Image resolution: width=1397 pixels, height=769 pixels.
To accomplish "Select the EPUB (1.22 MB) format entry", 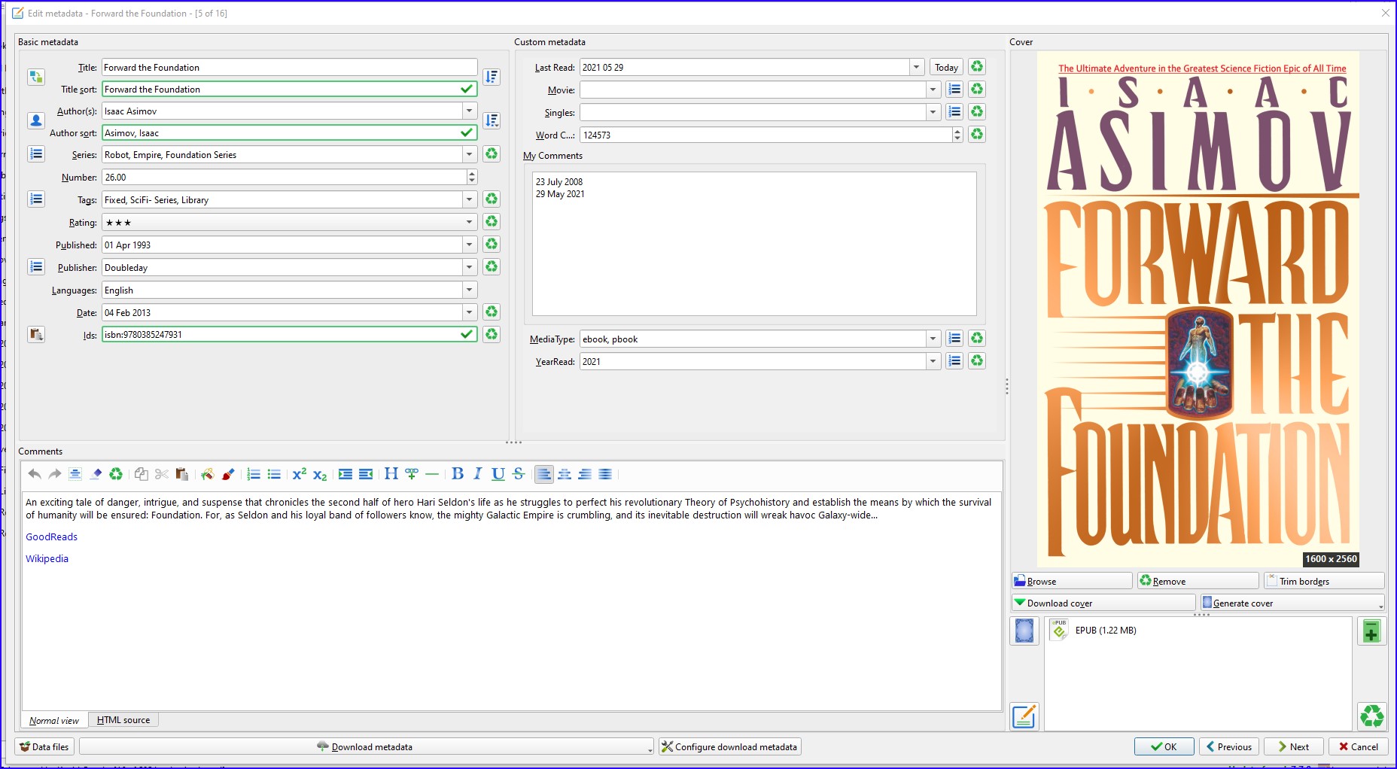I will [1106, 631].
